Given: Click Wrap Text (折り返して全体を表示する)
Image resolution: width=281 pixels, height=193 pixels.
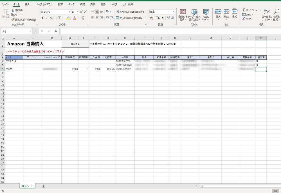Looking at the screenshot, I should pos(130,12).
